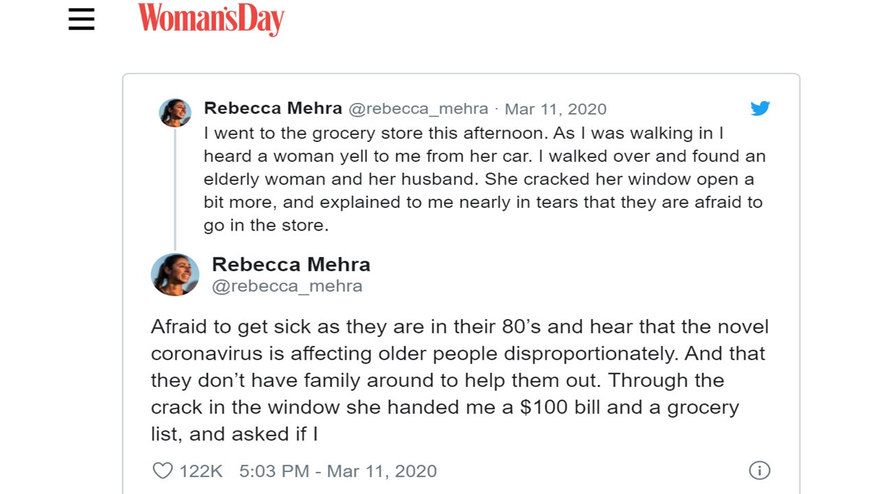
Task: Click the parent tweet text about grocery store
Action: (x=484, y=179)
